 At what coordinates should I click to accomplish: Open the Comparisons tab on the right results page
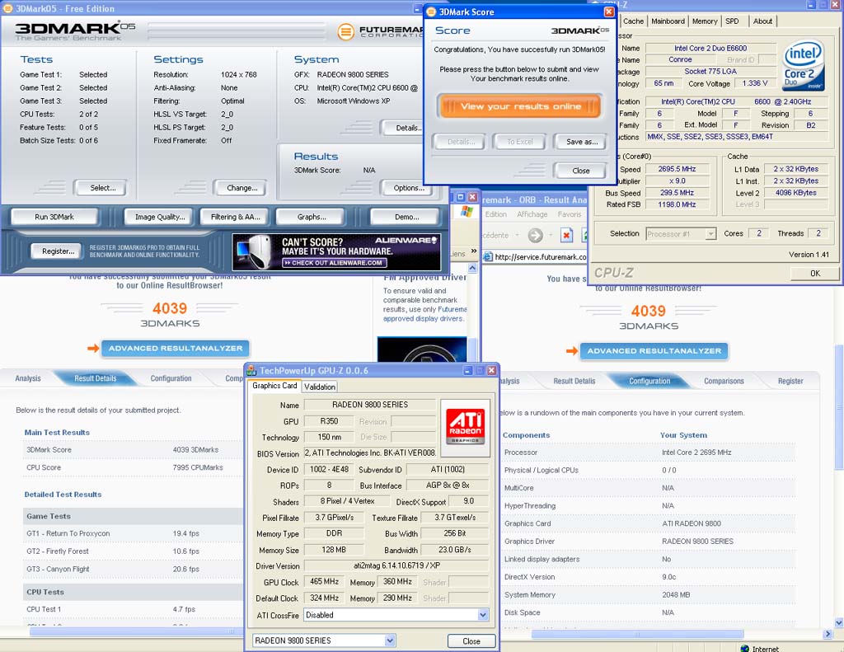click(x=724, y=381)
